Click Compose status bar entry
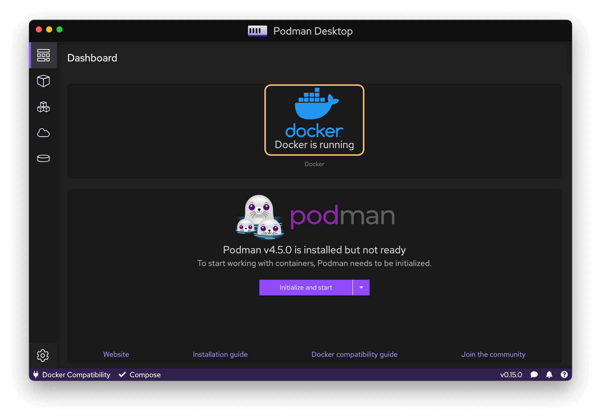This screenshot has height=419, width=601. pyautogui.click(x=140, y=375)
